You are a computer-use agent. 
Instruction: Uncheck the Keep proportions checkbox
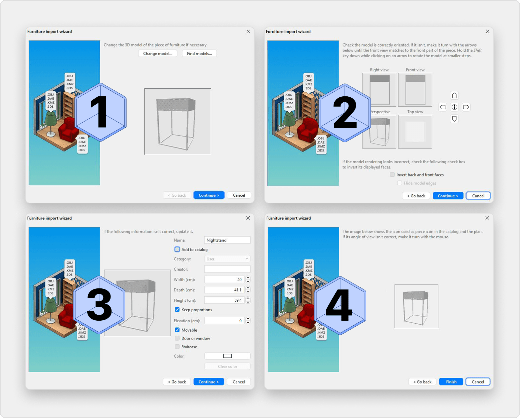pyautogui.click(x=177, y=310)
